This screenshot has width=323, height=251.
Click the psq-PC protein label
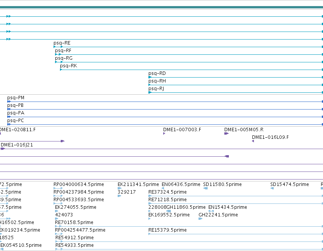(16, 121)
